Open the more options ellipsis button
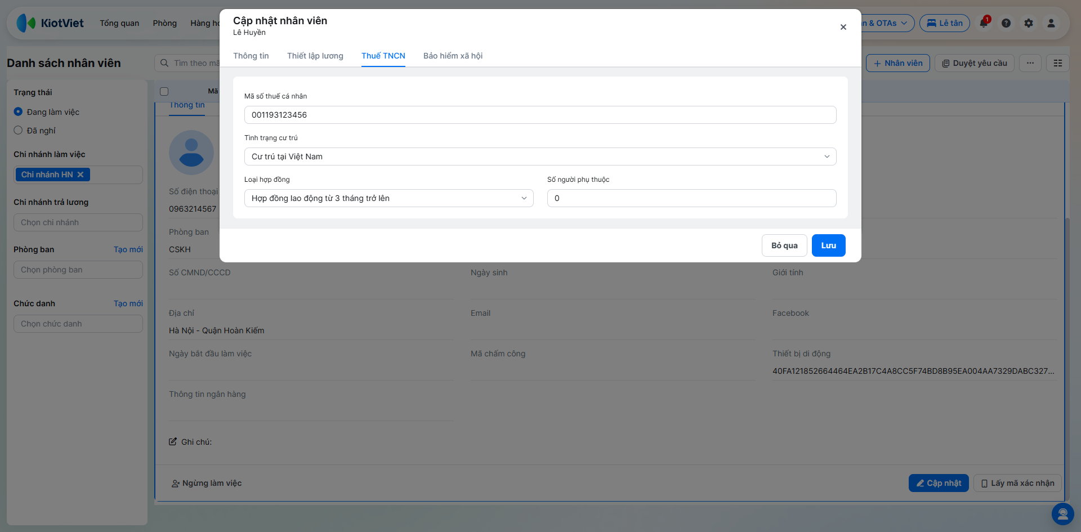Image resolution: width=1081 pixels, height=532 pixels. pyautogui.click(x=1030, y=63)
